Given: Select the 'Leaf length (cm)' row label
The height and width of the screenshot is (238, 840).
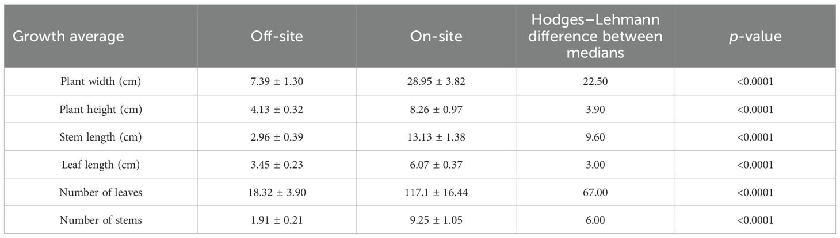Looking at the screenshot, I should pyautogui.click(x=101, y=165).
